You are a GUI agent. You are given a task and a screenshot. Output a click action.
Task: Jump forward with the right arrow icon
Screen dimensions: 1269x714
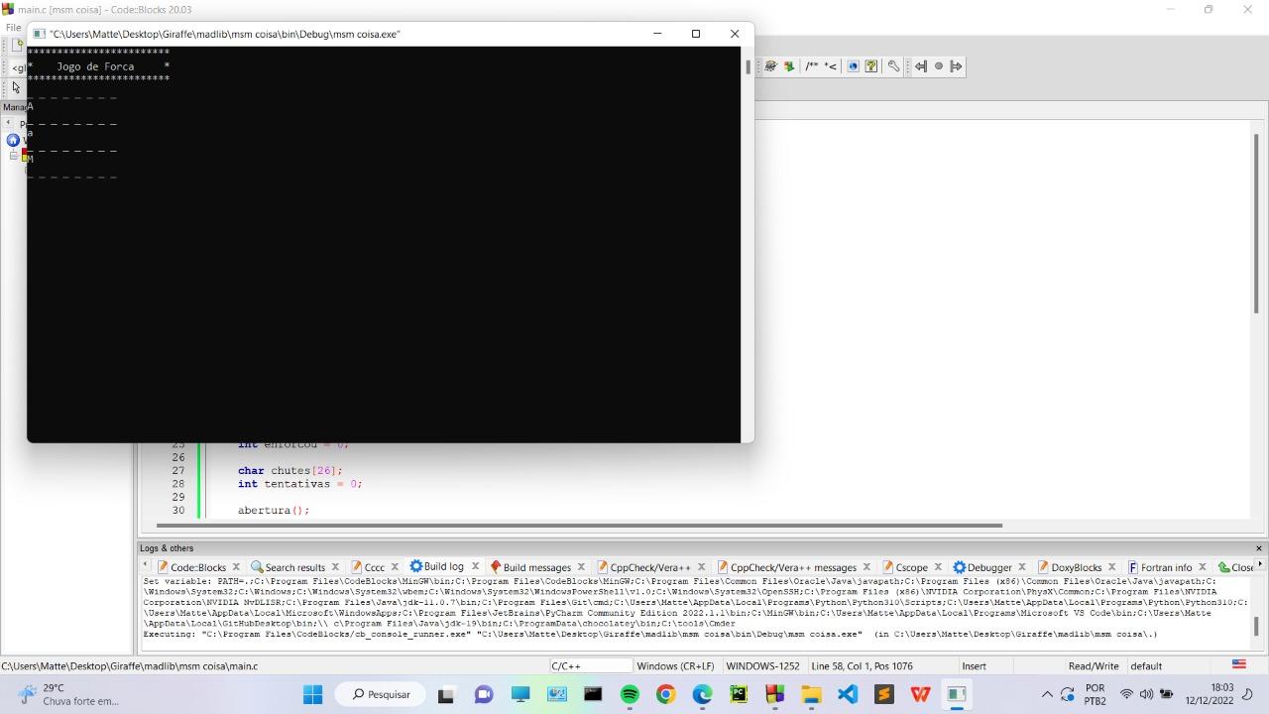click(x=956, y=66)
